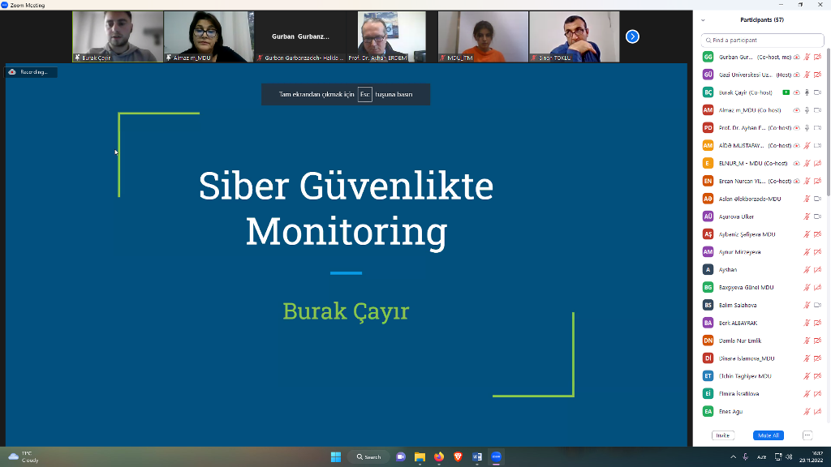Open Firefox from the taskbar
831x467 pixels.
tap(439, 456)
